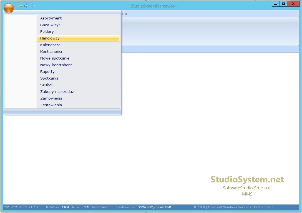Open the Kontrahenci menu item
Viewport: 302px width, 213px height.
pos(78,51)
